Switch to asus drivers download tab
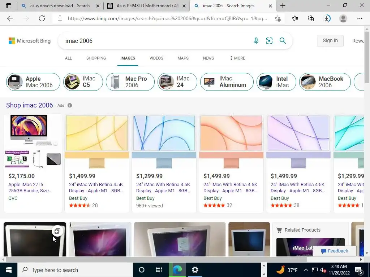This screenshot has width=370, height=277. 60,6
